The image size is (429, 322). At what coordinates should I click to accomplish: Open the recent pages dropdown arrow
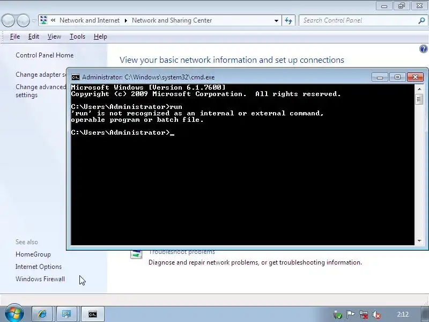(34, 20)
